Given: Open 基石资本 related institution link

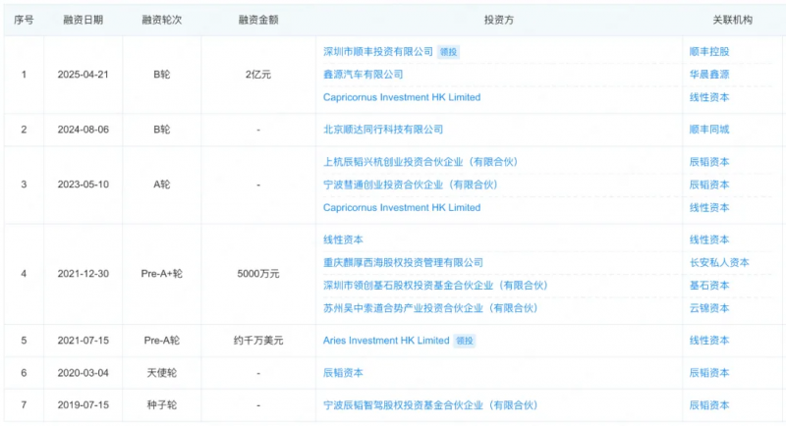Looking at the screenshot, I should tap(708, 286).
